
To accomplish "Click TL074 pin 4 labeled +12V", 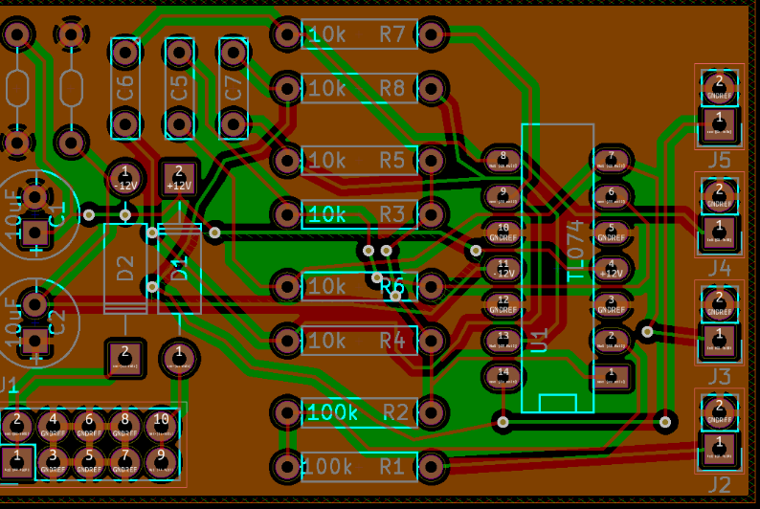I will point(611,267).
